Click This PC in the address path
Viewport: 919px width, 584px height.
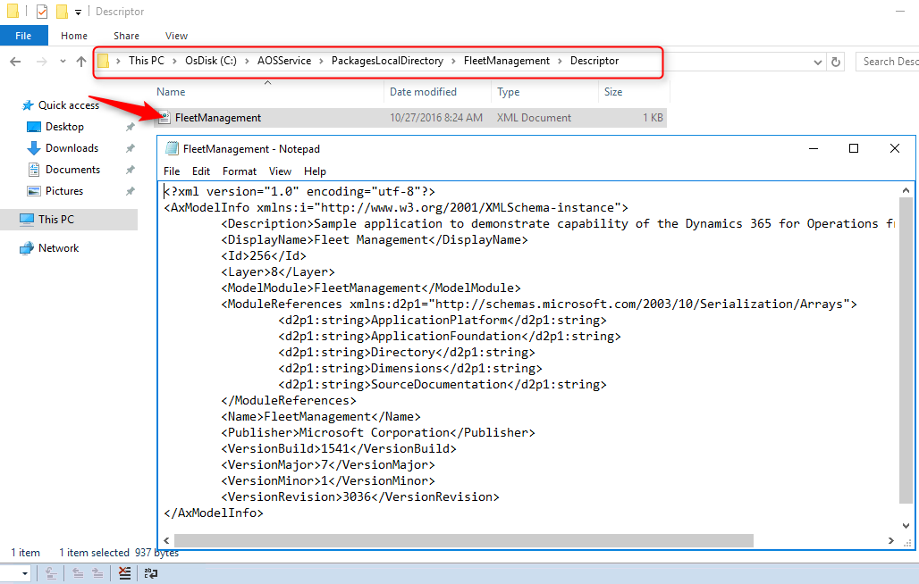[x=147, y=61]
